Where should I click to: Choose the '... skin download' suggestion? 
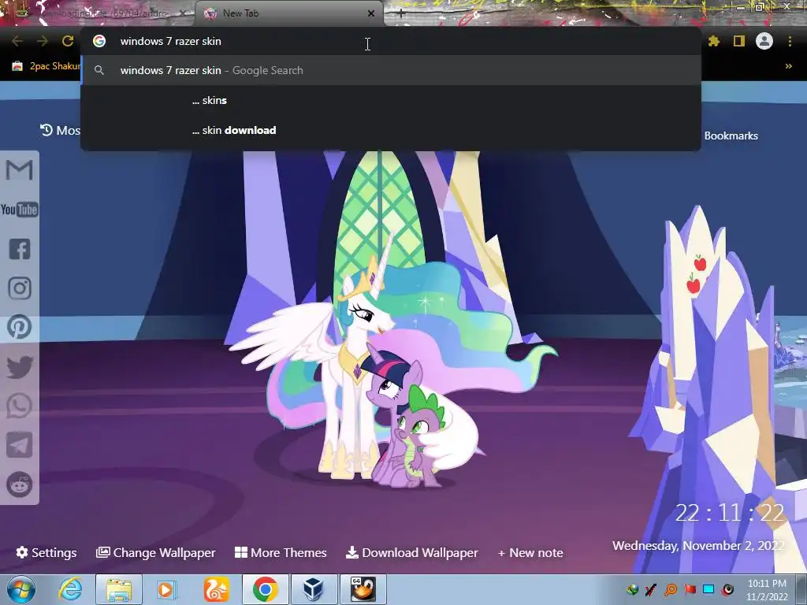coord(391,130)
